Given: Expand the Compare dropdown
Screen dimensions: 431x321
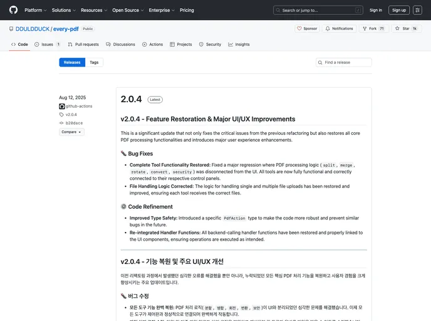Looking at the screenshot, I should click(x=71, y=132).
